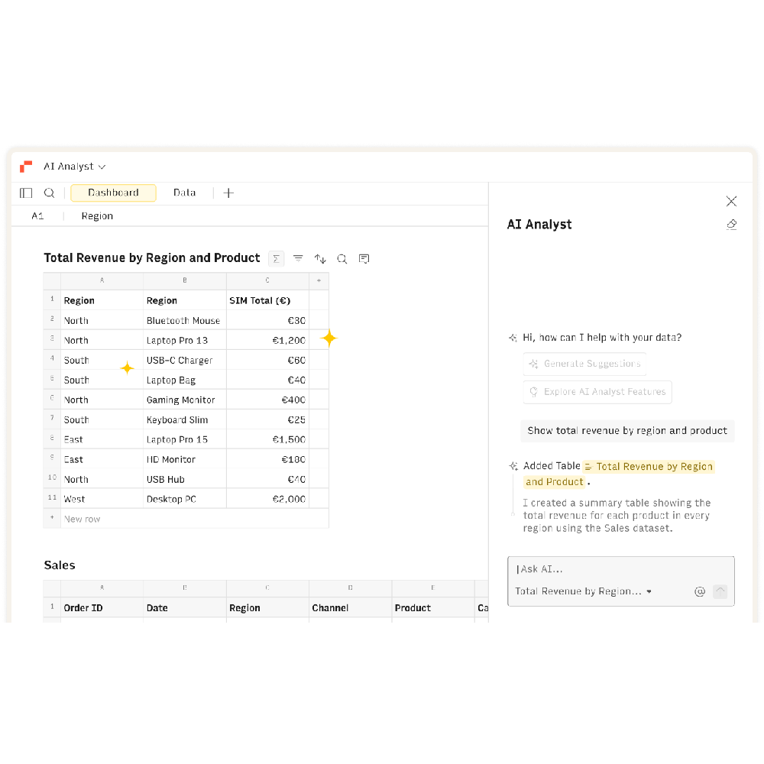Select the Date header in Sales table
This screenshot has width=764, height=764.
coord(185,608)
